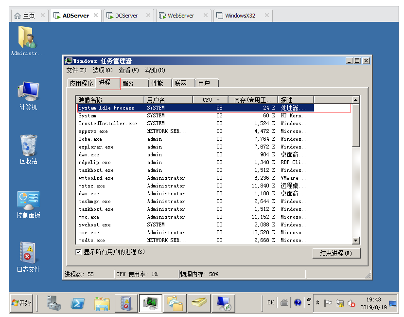
Task: Open Windows Explorer folder icon in taskbar
Action: (x=102, y=303)
